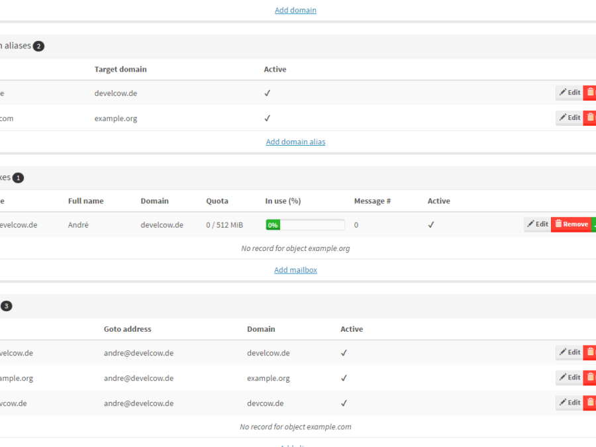Click the Add mailbox link

point(295,270)
